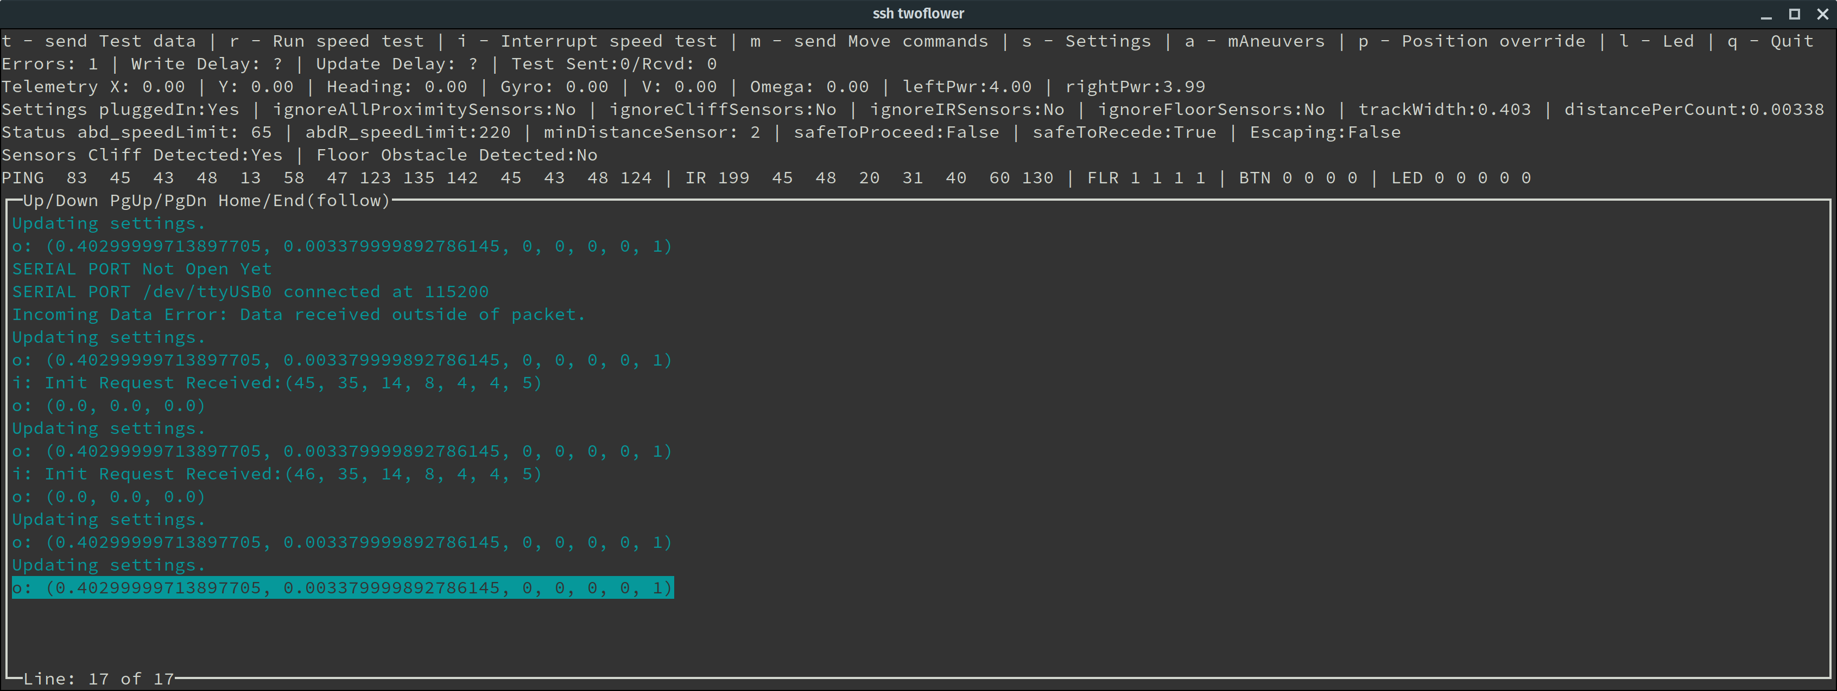Image resolution: width=1837 pixels, height=691 pixels.
Task: Close the ssh twoflower window
Action: [x=1822, y=14]
